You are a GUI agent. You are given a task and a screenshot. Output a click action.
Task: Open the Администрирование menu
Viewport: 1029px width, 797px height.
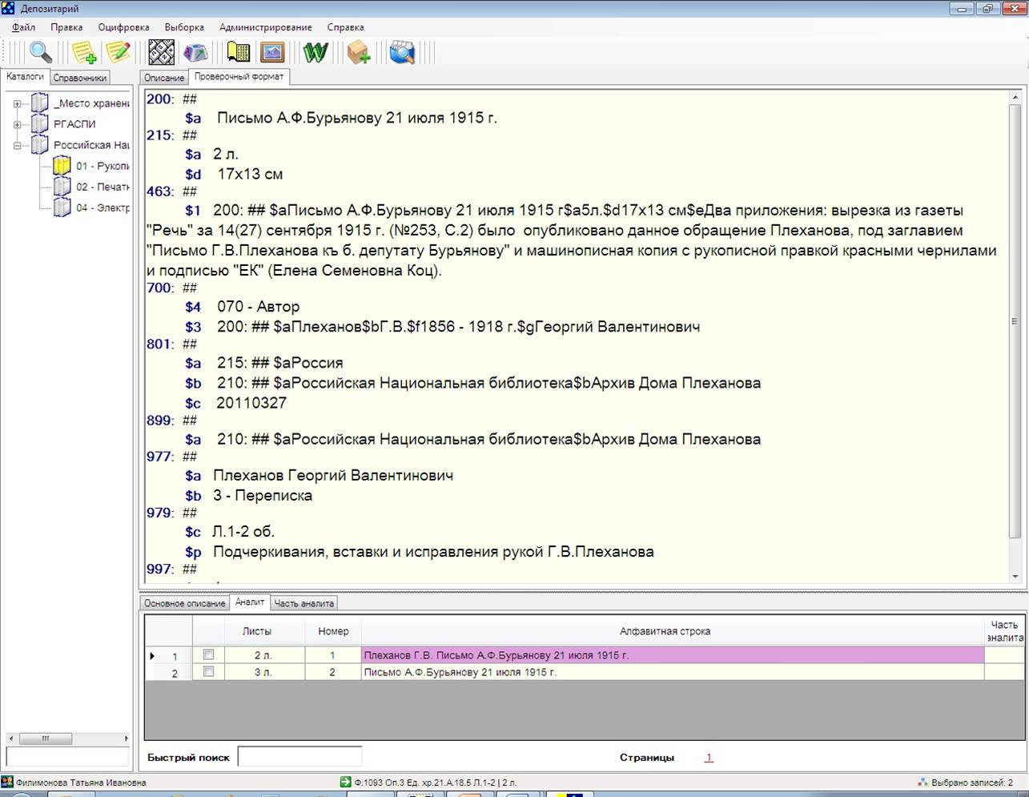point(266,27)
